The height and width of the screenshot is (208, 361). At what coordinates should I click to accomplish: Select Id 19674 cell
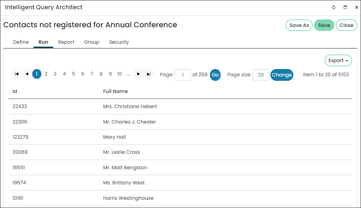pos(19,183)
